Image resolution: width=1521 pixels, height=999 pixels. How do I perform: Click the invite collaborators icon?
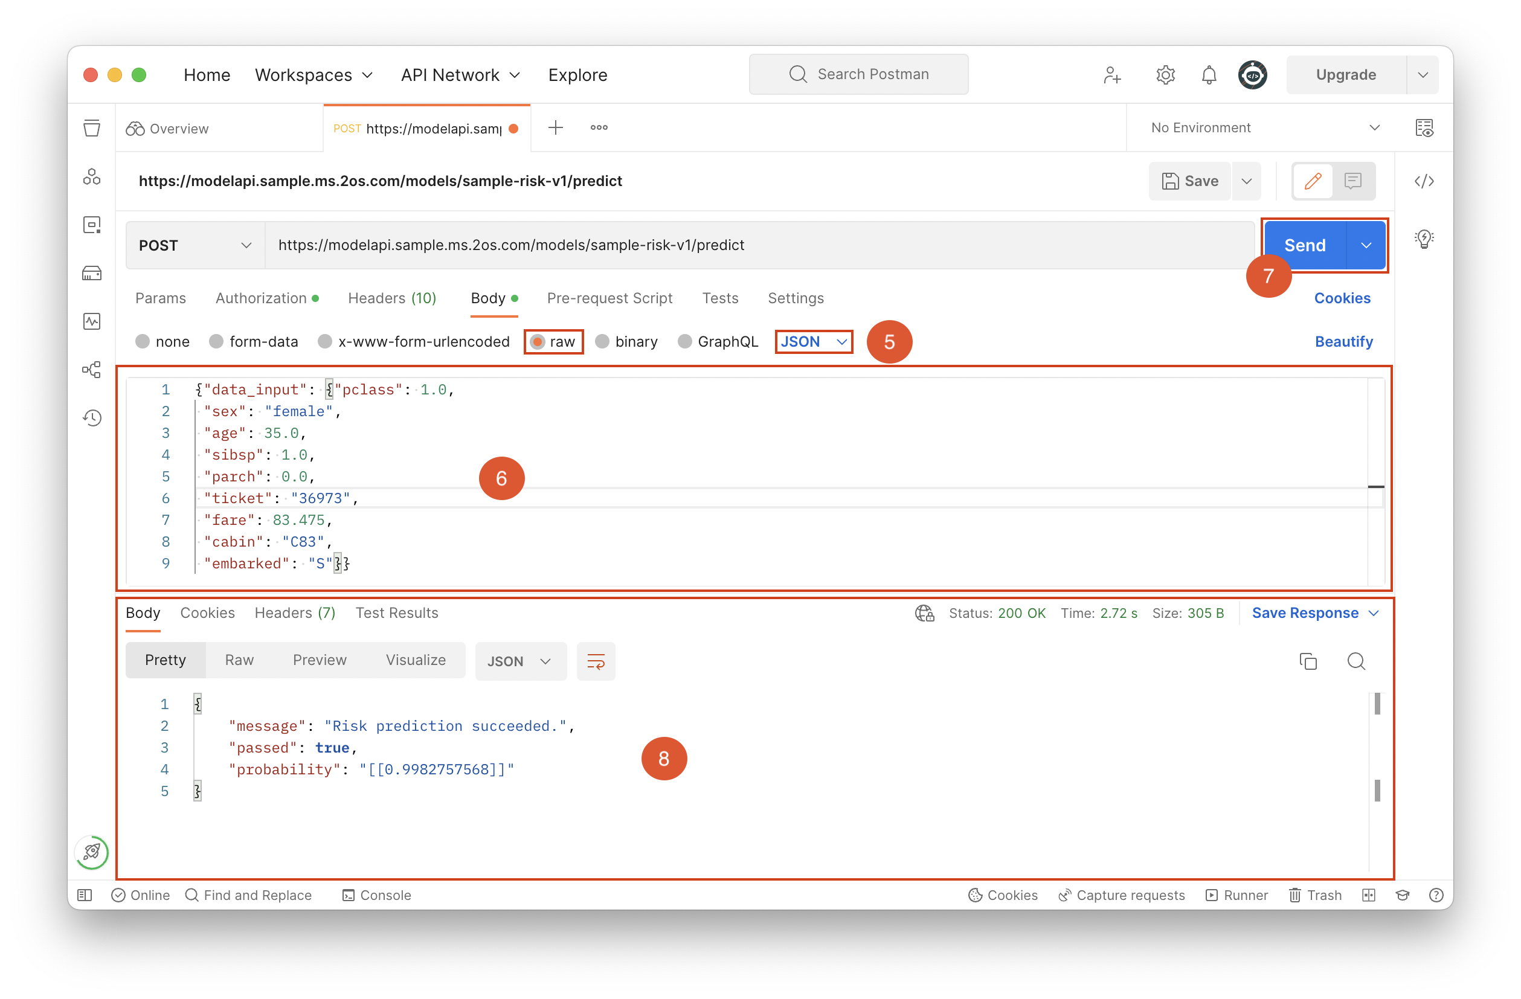point(1112,75)
